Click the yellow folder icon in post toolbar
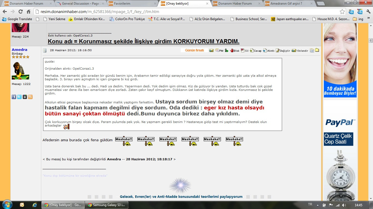Viewport: 373px width, 209px height. click(317, 50)
